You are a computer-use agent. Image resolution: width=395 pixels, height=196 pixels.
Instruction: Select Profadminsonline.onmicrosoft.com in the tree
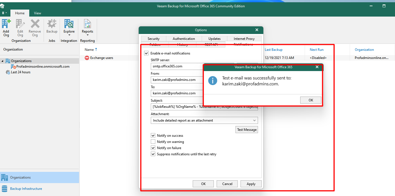point(43,67)
